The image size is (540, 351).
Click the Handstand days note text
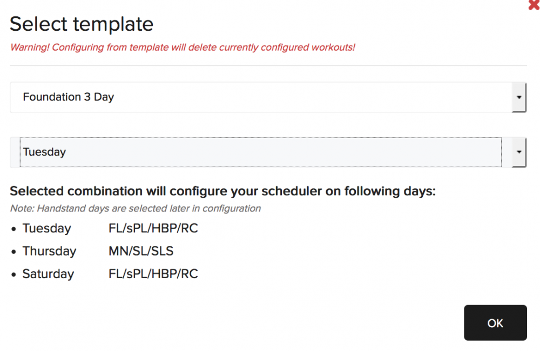tap(136, 208)
